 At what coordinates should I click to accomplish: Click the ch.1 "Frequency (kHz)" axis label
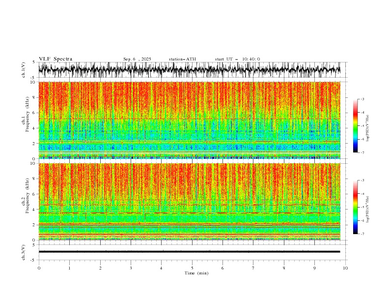(x=28, y=114)
